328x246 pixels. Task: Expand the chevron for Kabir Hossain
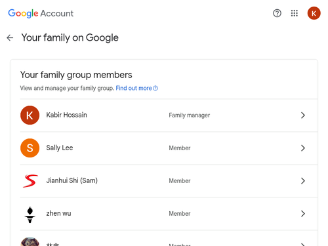click(x=303, y=115)
